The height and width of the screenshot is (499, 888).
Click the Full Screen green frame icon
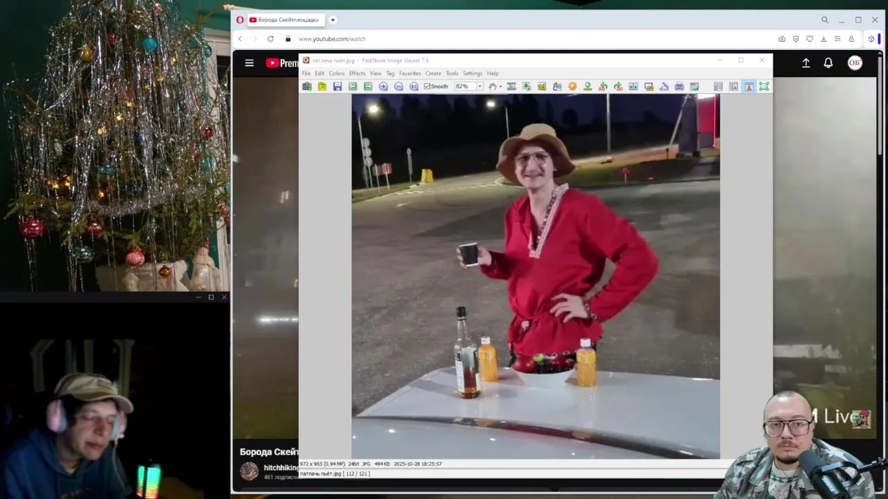[764, 87]
